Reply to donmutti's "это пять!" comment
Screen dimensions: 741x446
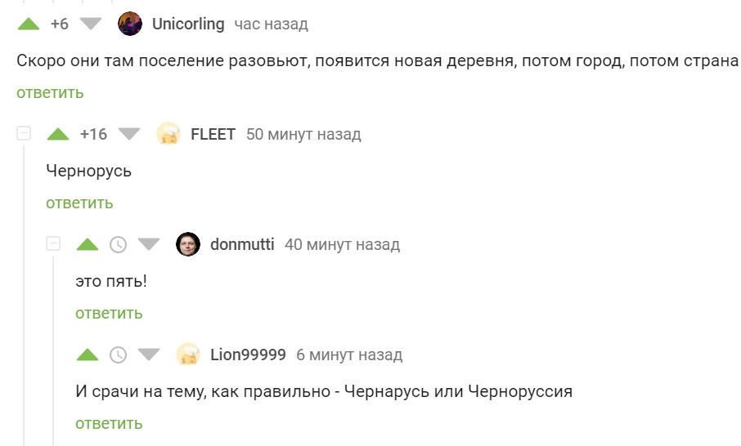(x=109, y=313)
